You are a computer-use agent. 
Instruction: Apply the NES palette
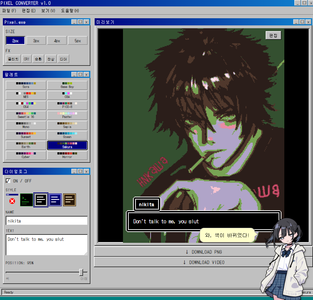point(26,95)
